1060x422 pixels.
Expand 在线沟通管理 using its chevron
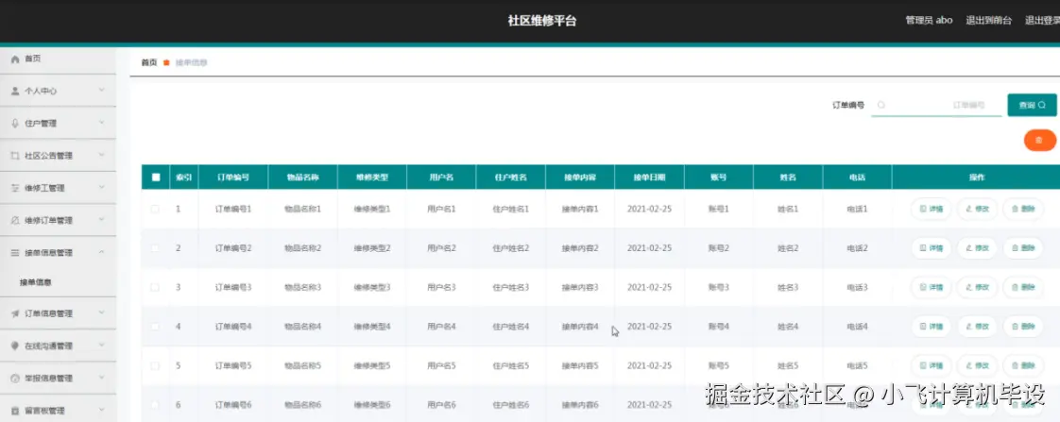(101, 346)
